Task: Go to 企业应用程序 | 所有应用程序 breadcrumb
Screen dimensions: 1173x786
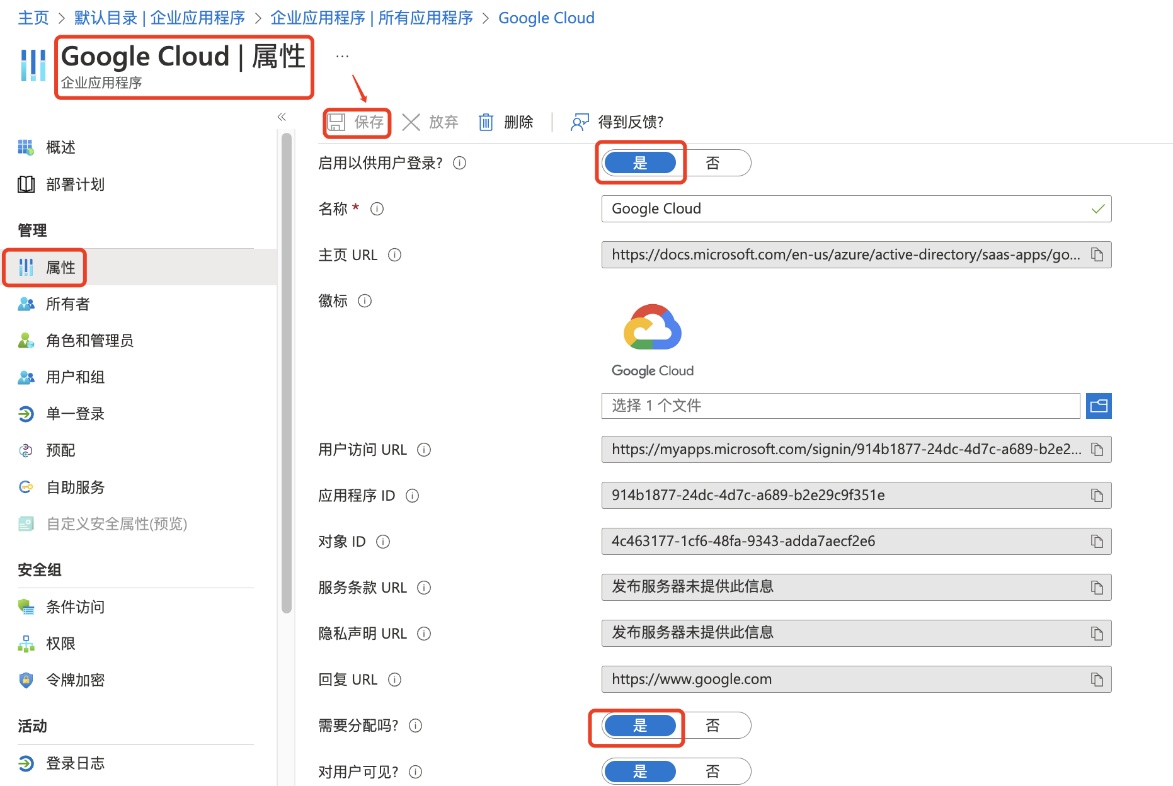Action: pyautogui.click(x=372, y=18)
